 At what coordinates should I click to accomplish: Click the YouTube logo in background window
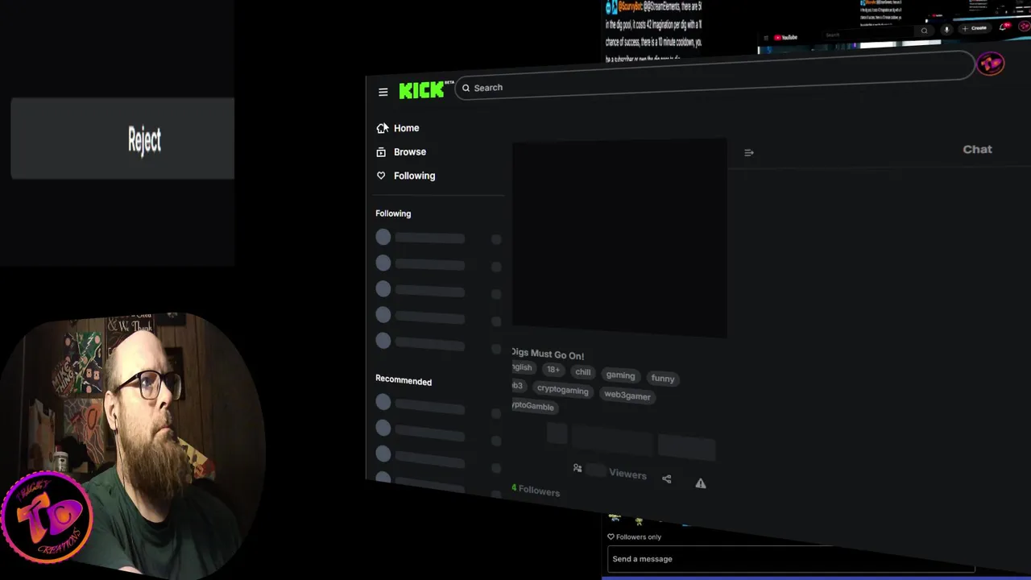tap(785, 37)
